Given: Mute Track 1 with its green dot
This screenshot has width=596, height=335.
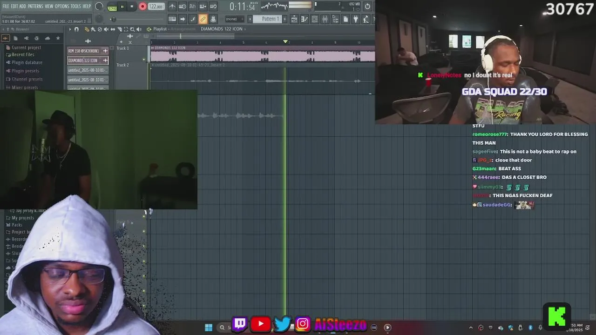Looking at the screenshot, I should tap(144, 60).
